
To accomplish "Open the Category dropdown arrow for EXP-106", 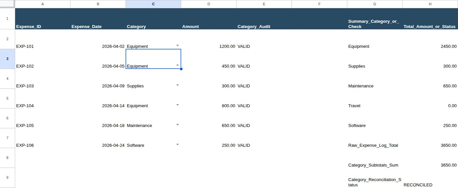I will (177, 144).
